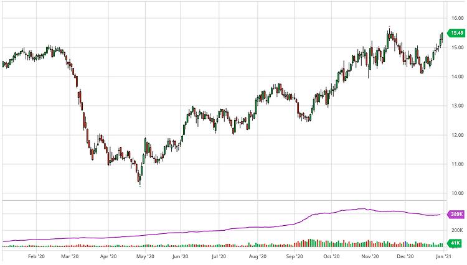
Task: Click the red high marker above November peak
Action: (389, 27)
